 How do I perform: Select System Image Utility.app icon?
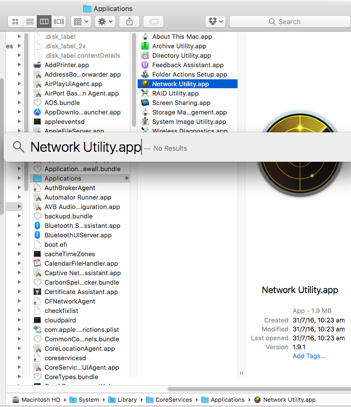[145, 121]
